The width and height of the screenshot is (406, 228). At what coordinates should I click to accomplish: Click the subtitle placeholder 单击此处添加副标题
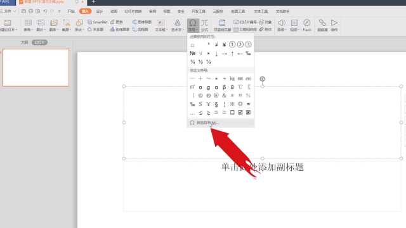click(x=262, y=167)
